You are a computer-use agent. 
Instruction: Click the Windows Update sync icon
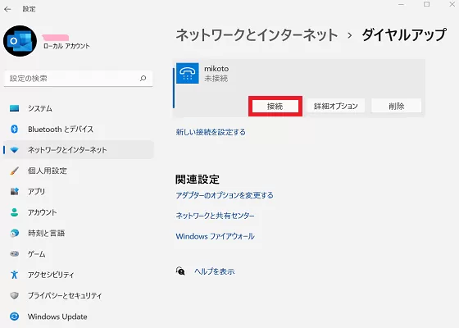coord(15,317)
